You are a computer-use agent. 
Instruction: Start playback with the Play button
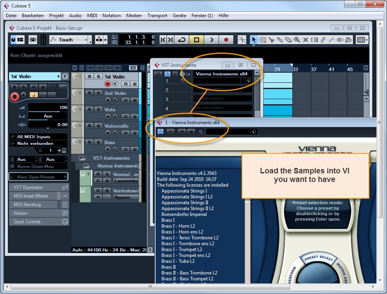pos(211,40)
